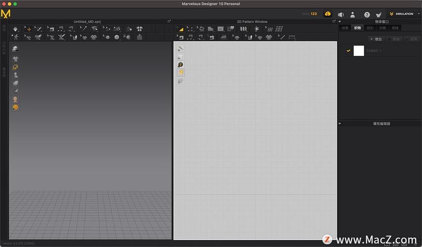422x247 pixels.
Task: Click the 2D Pattern Window title
Action: pyautogui.click(x=252, y=22)
